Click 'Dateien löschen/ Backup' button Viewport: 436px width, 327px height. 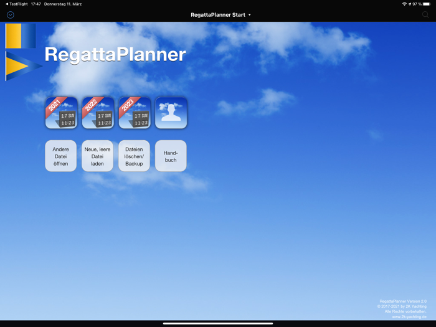tap(134, 156)
